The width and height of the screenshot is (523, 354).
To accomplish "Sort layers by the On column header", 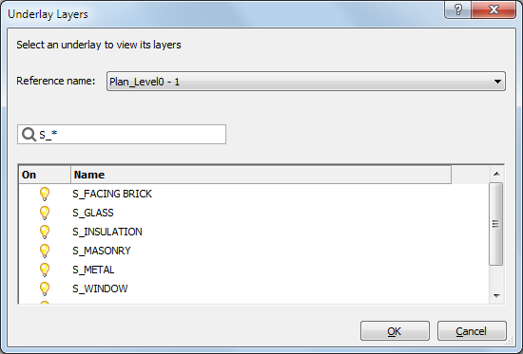I will 45,175.
